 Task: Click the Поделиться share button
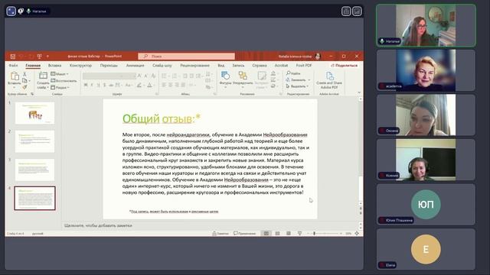[x=344, y=66]
